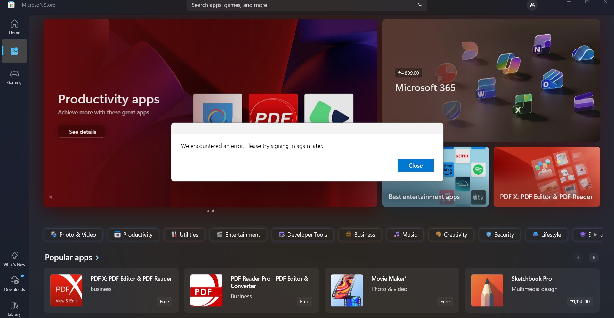Open What's New section
This screenshot has width=614, height=318.
14,259
